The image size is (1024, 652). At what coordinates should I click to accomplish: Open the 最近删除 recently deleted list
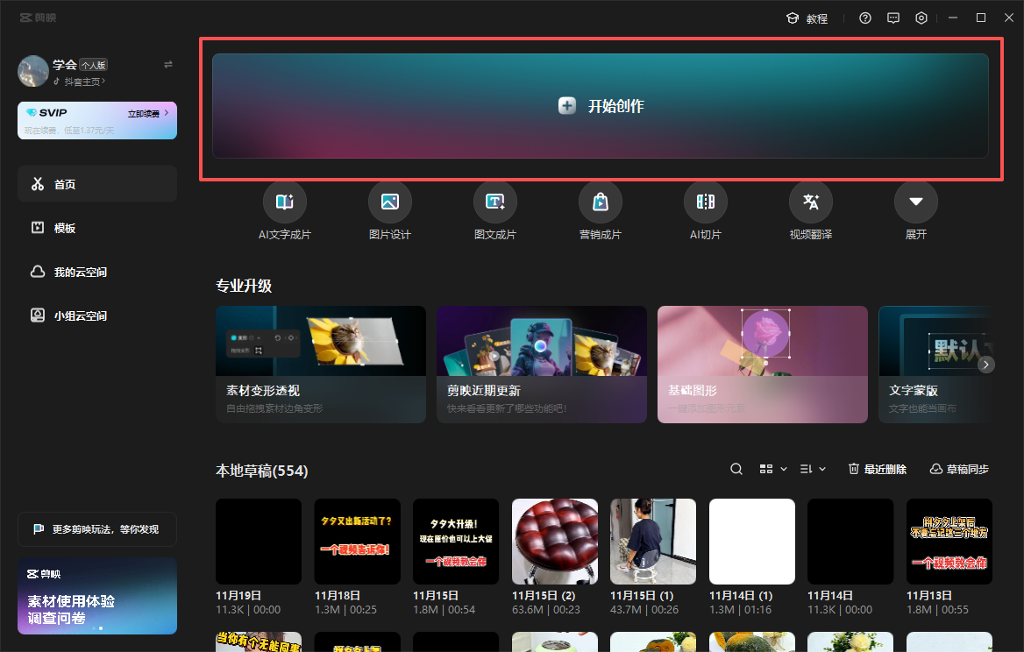[877, 469]
